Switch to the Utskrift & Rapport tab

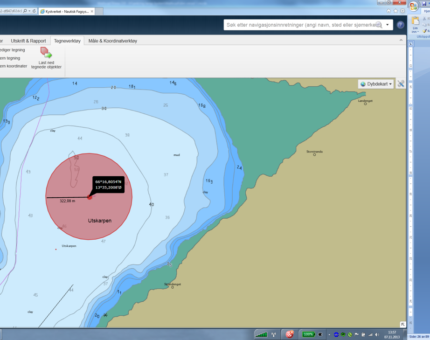(x=28, y=41)
